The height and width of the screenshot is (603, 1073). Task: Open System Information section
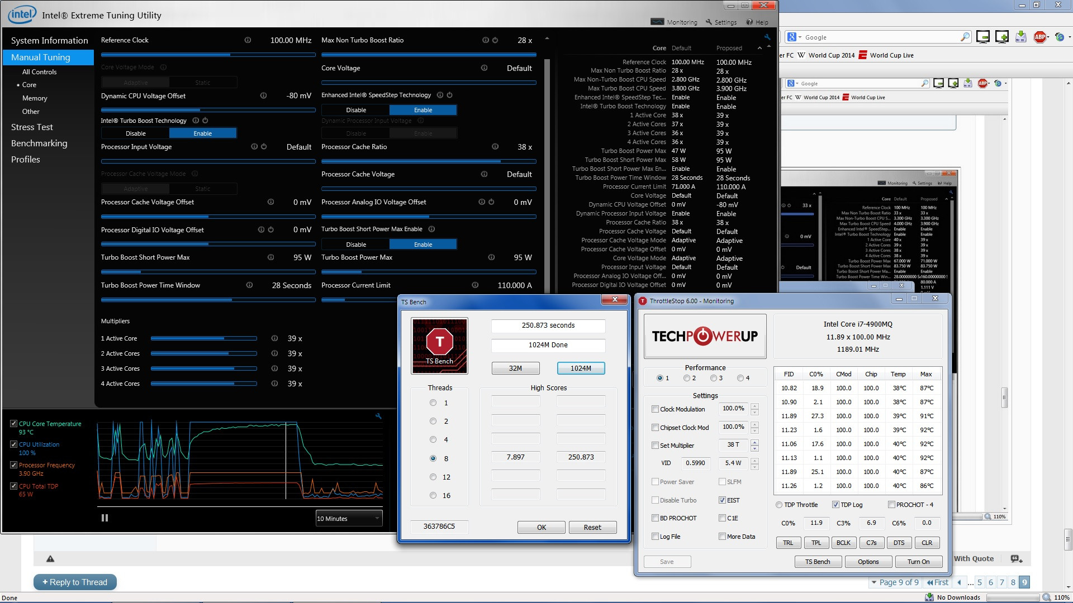[49, 41]
